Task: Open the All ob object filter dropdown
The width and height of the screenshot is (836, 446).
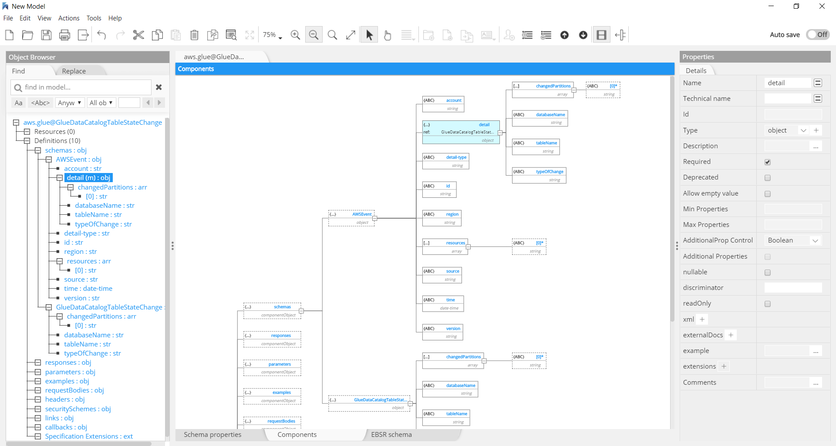Action: coord(101,103)
